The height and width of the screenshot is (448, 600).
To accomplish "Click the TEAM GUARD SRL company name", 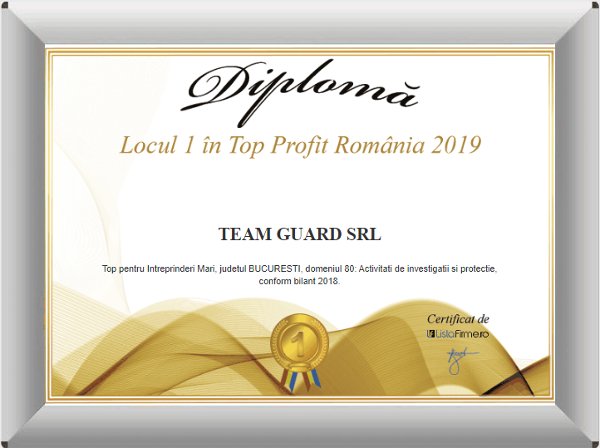I will pyautogui.click(x=299, y=234).
